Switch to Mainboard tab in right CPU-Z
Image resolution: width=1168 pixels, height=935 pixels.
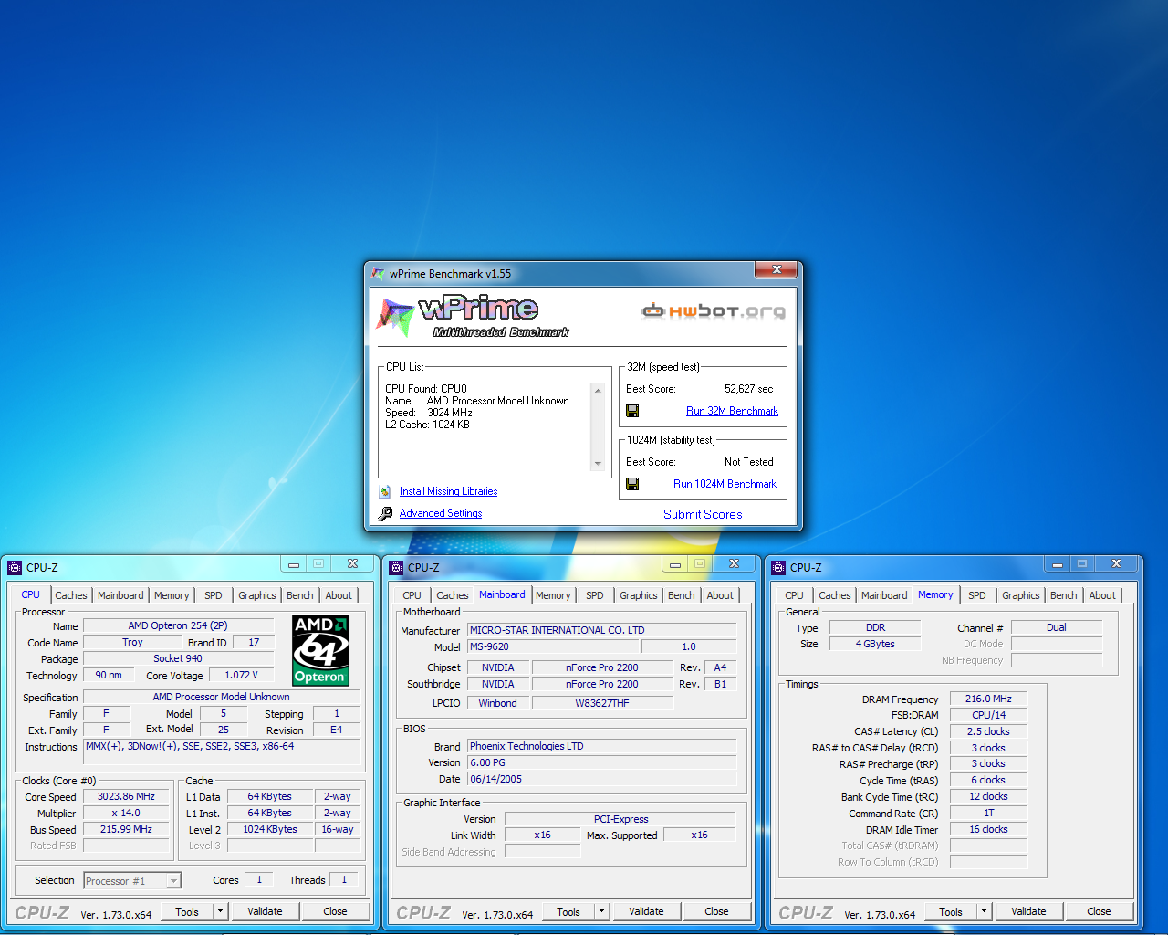(x=884, y=595)
